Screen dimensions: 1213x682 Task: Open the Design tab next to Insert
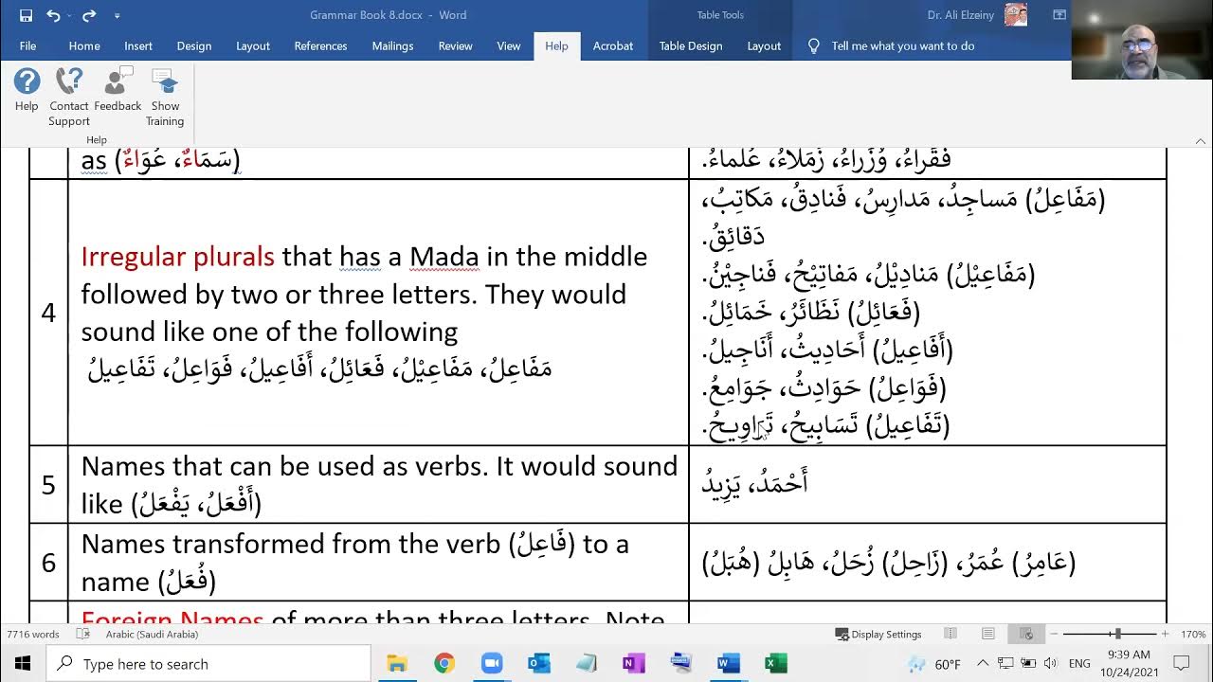(194, 45)
